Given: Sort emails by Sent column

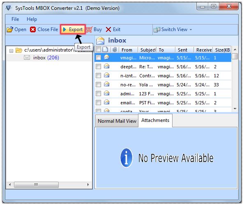Looking at the screenshot, I should click(184, 50).
